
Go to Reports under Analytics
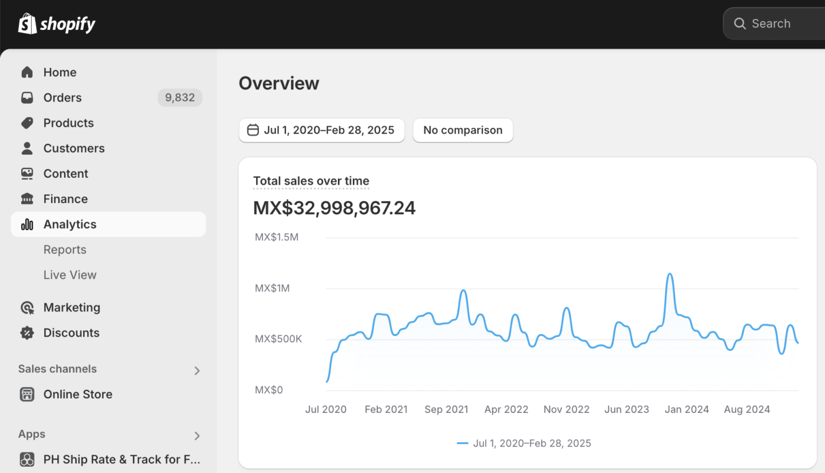[x=65, y=249]
